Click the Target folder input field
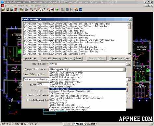 click(87, 64)
